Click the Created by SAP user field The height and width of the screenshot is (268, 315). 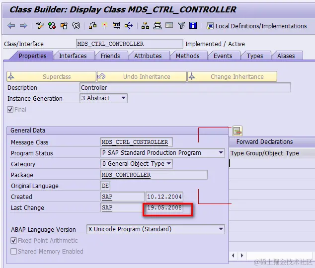123,197
